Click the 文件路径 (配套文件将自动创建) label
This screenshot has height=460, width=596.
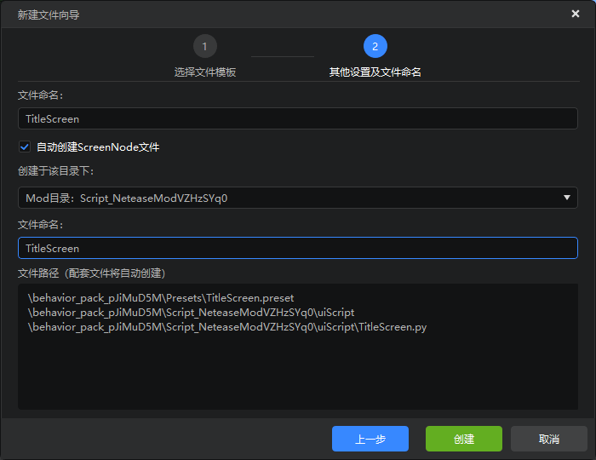point(92,273)
